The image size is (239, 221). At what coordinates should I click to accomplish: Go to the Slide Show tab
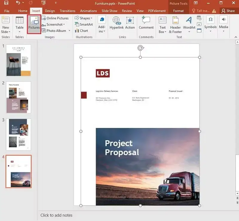(x=109, y=11)
